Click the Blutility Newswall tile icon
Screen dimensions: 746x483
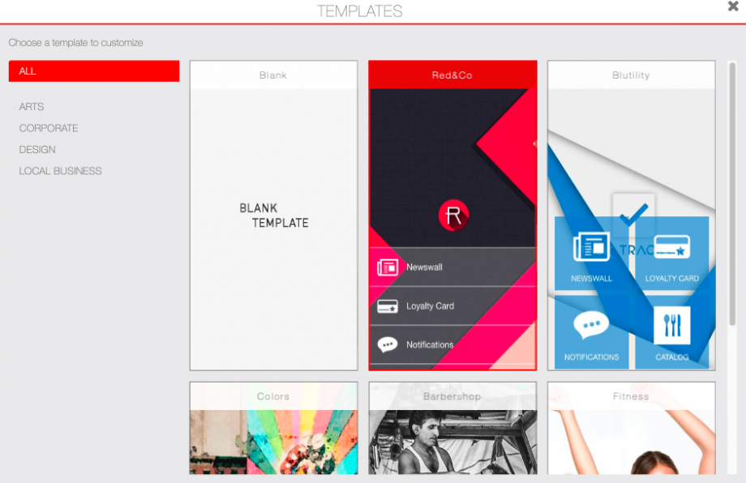tap(591, 247)
